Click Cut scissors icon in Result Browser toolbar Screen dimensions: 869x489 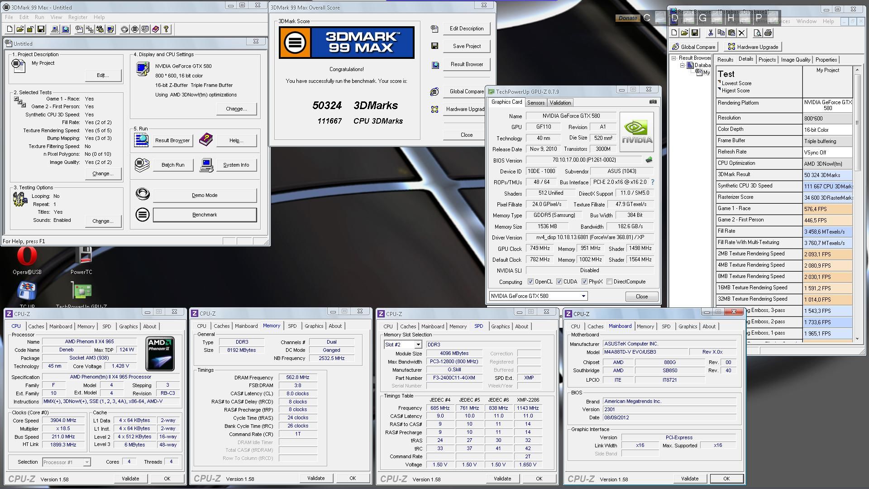coord(711,33)
